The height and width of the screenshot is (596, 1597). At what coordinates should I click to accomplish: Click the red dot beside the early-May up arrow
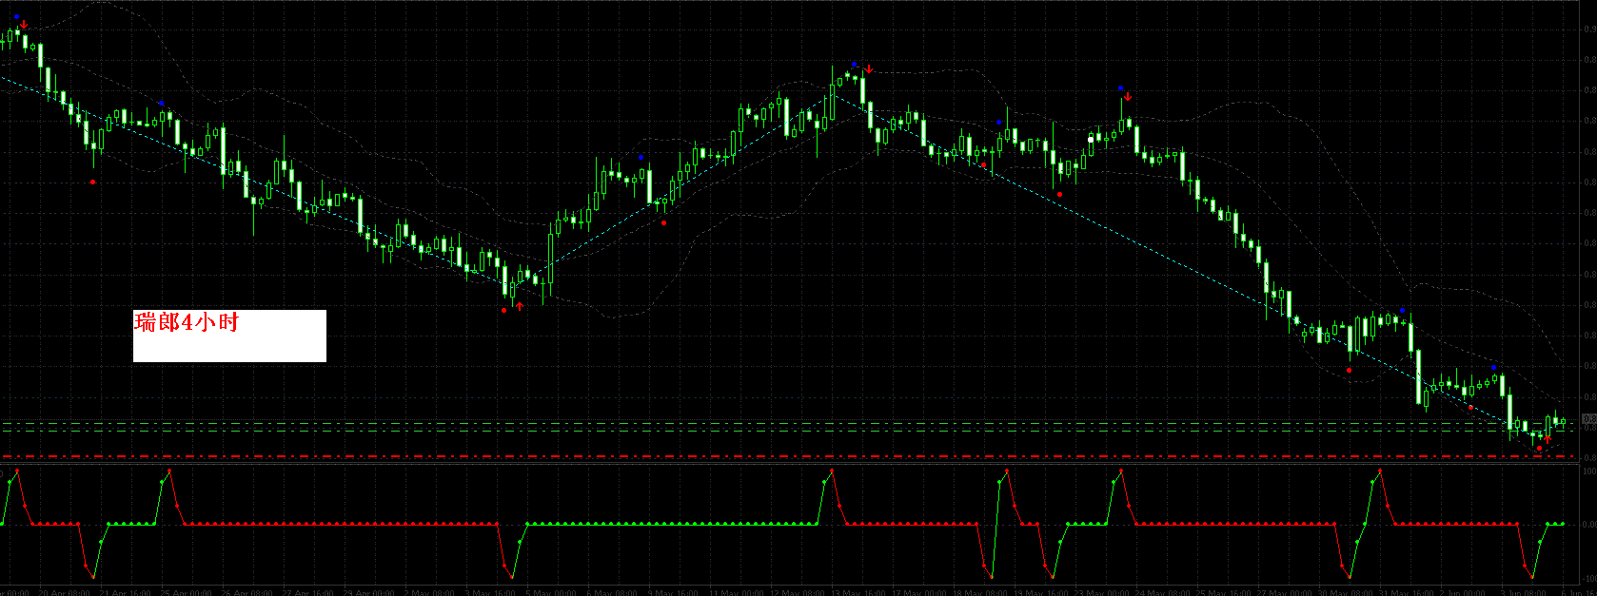coord(504,310)
